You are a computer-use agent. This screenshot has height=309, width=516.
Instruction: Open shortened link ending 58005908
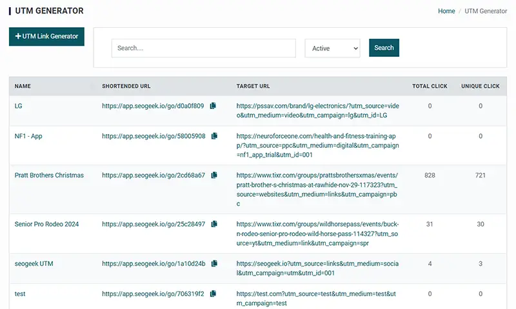coord(154,136)
